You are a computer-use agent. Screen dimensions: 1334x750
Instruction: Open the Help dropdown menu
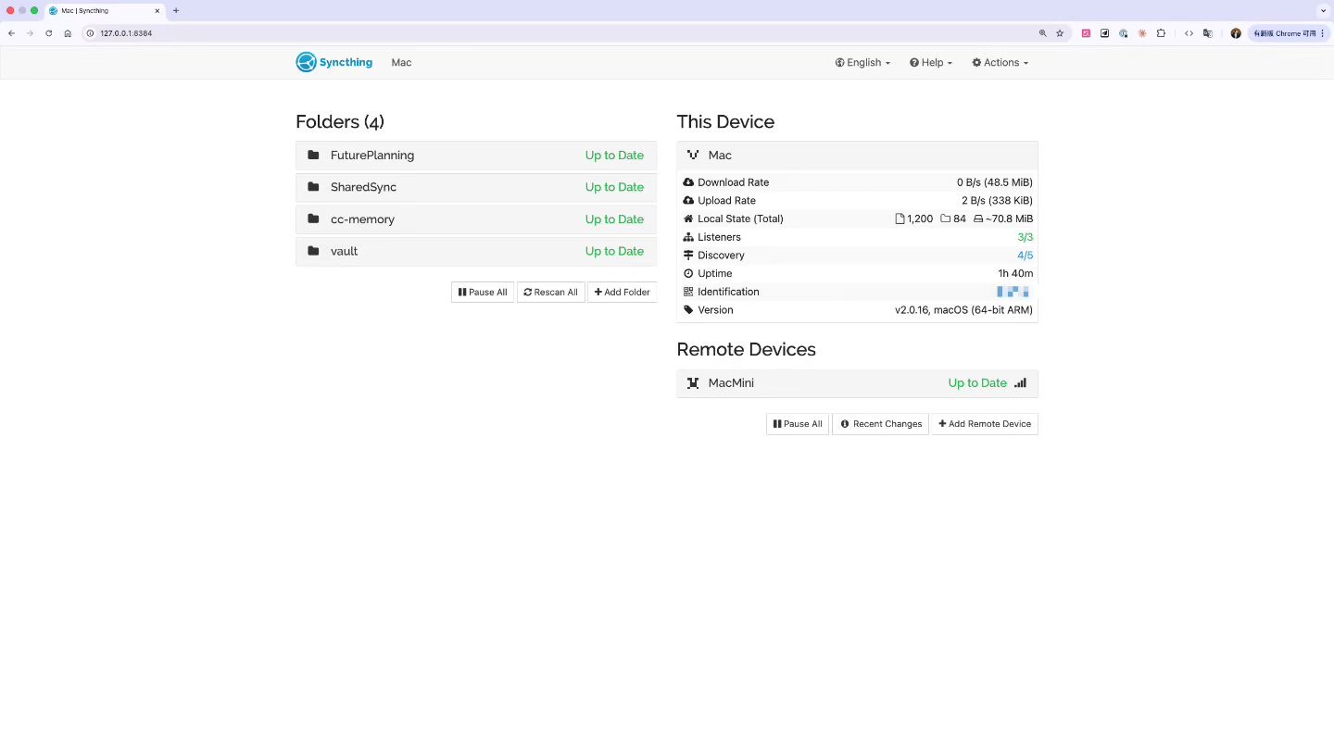[x=931, y=63]
